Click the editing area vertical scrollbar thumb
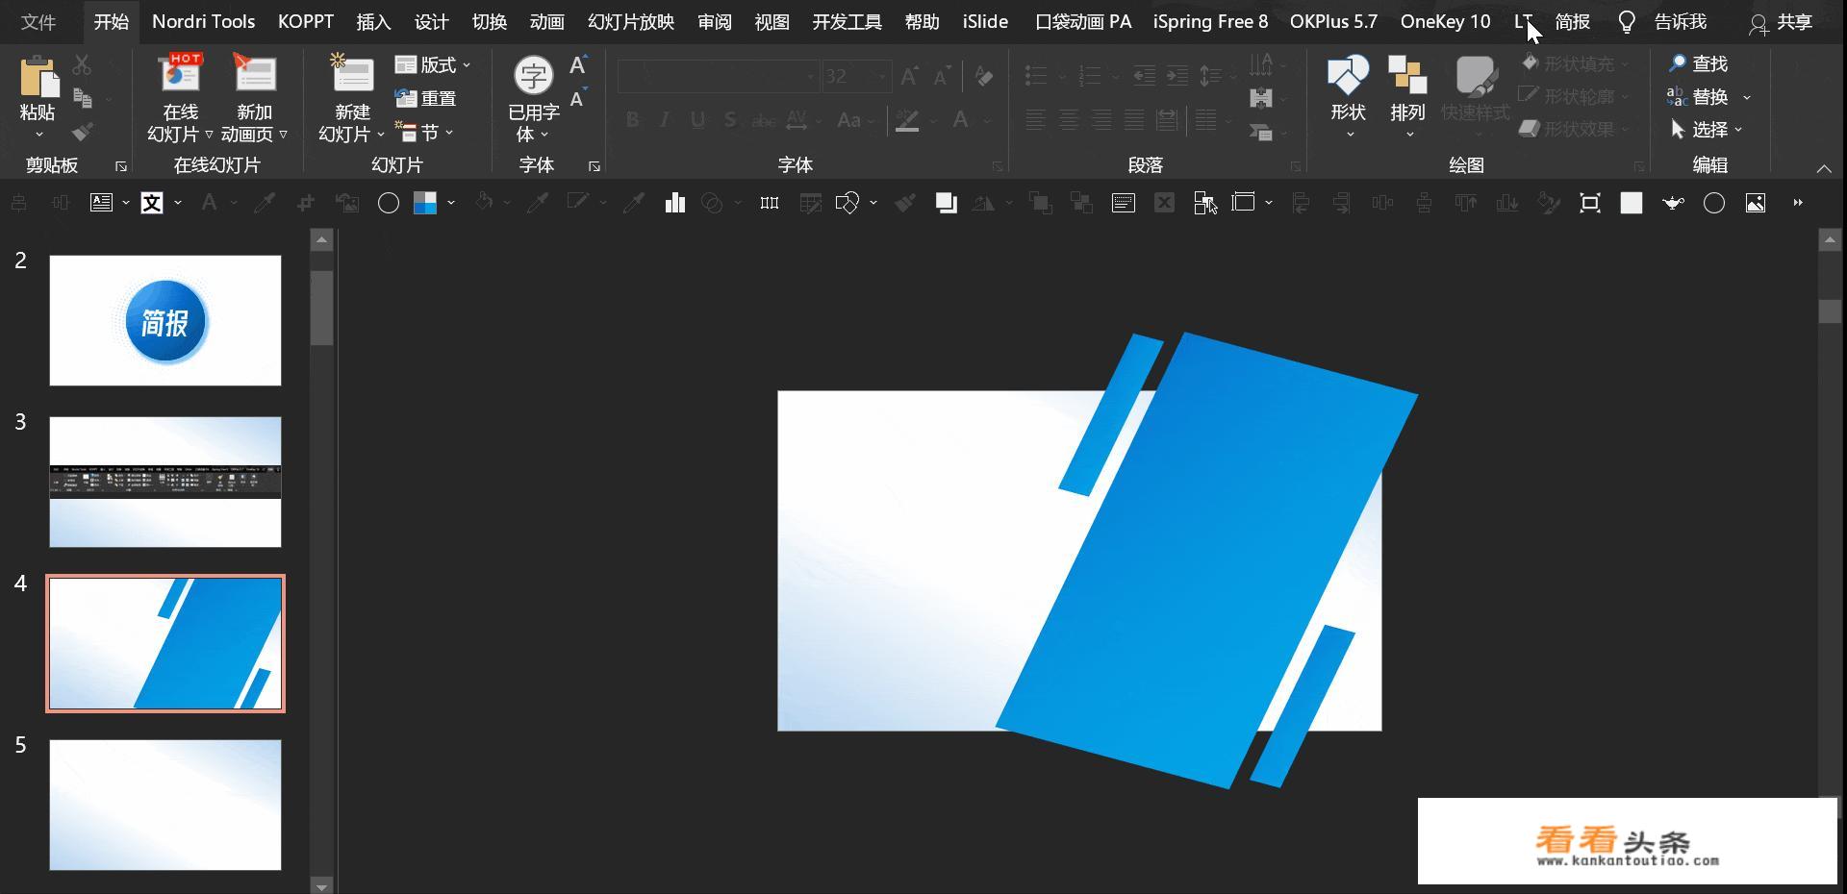 pyautogui.click(x=1830, y=311)
